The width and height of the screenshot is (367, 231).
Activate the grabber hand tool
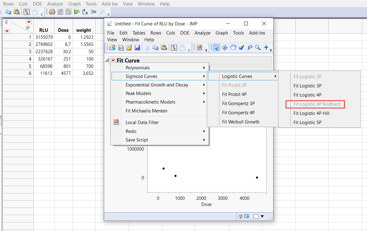pos(233,48)
